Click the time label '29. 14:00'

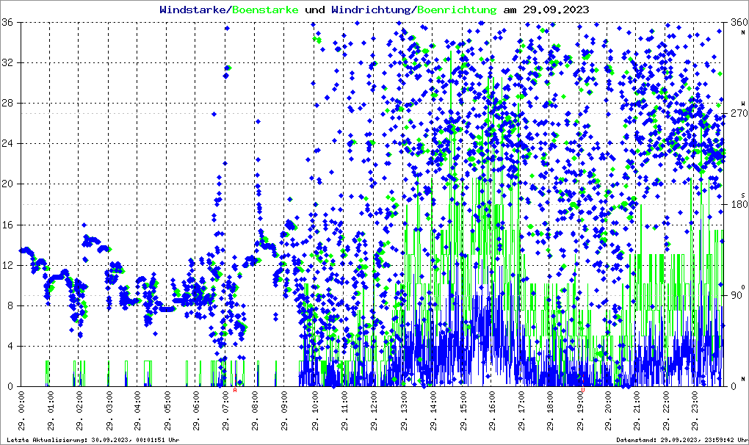tap(433, 411)
